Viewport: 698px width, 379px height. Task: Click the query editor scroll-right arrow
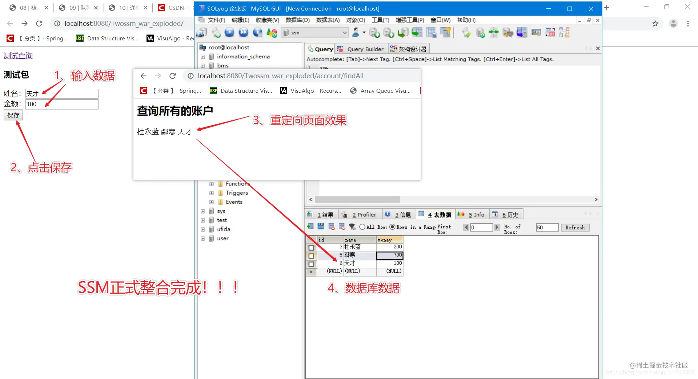tap(596, 199)
